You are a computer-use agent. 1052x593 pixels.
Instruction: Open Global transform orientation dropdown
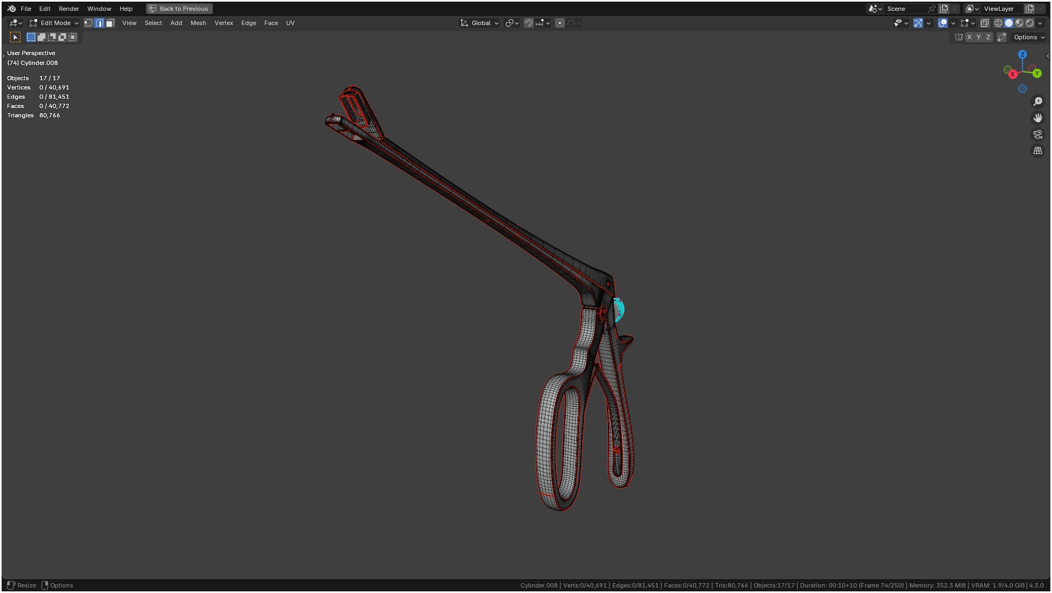(x=480, y=23)
